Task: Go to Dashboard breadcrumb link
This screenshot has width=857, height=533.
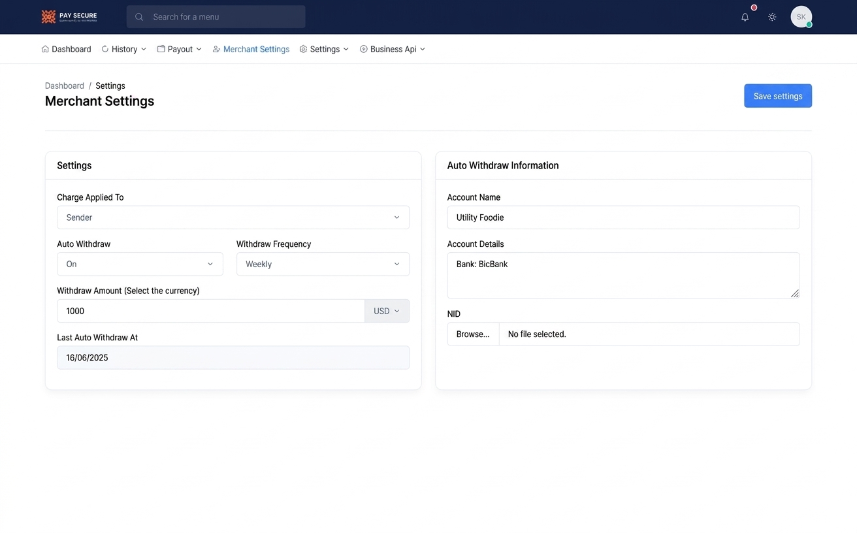Action: pos(65,86)
